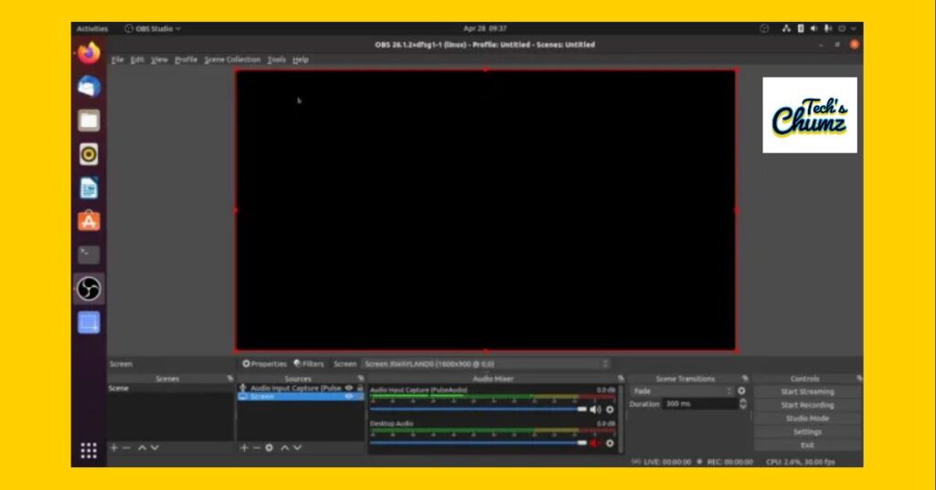Click Start Recording button

point(807,405)
